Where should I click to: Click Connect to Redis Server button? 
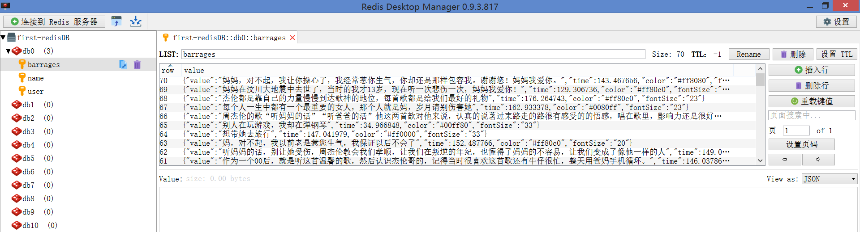click(x=54, y=21)
